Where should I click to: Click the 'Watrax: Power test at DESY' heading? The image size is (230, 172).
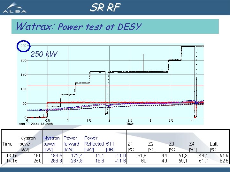pyautogui.click(x=79, y=26)
